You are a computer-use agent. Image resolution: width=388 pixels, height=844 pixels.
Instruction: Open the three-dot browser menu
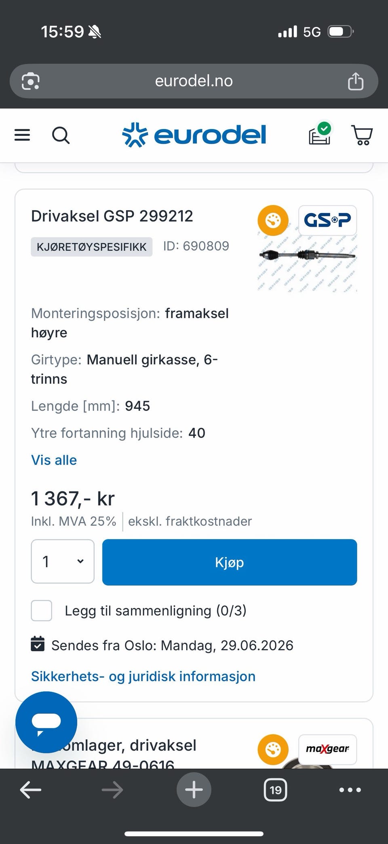[x=350, y=790]
